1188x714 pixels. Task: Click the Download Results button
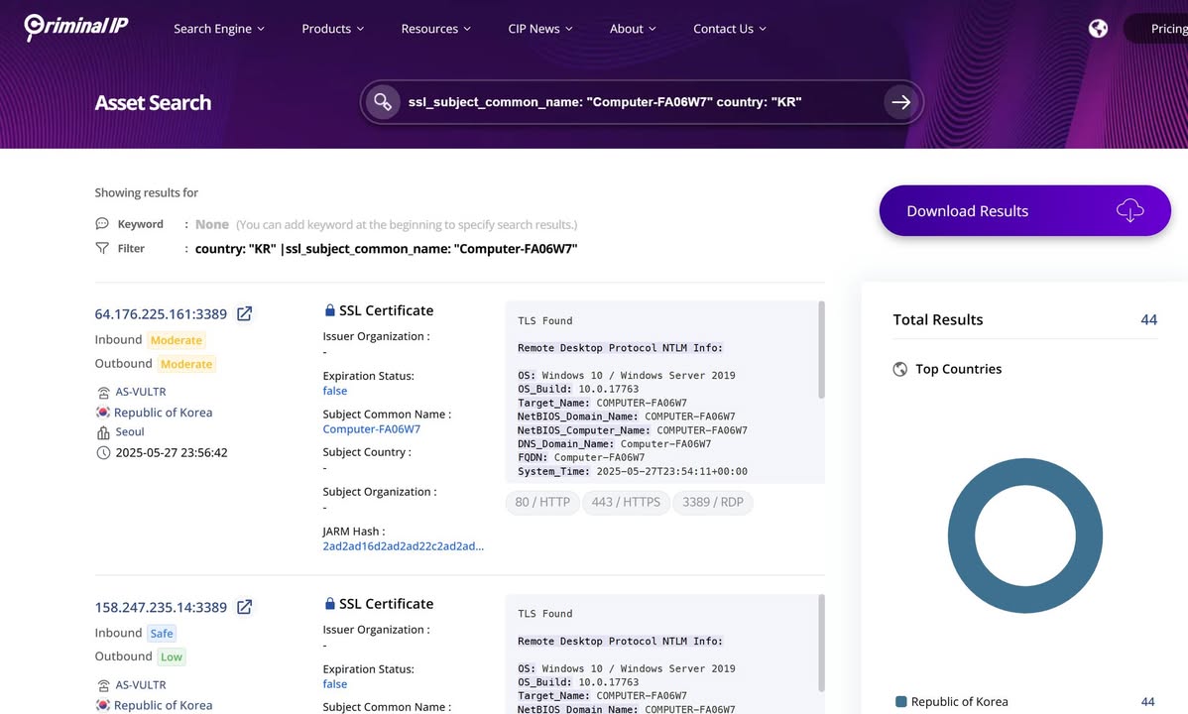pyautogui.click(x=1024, y=210)
